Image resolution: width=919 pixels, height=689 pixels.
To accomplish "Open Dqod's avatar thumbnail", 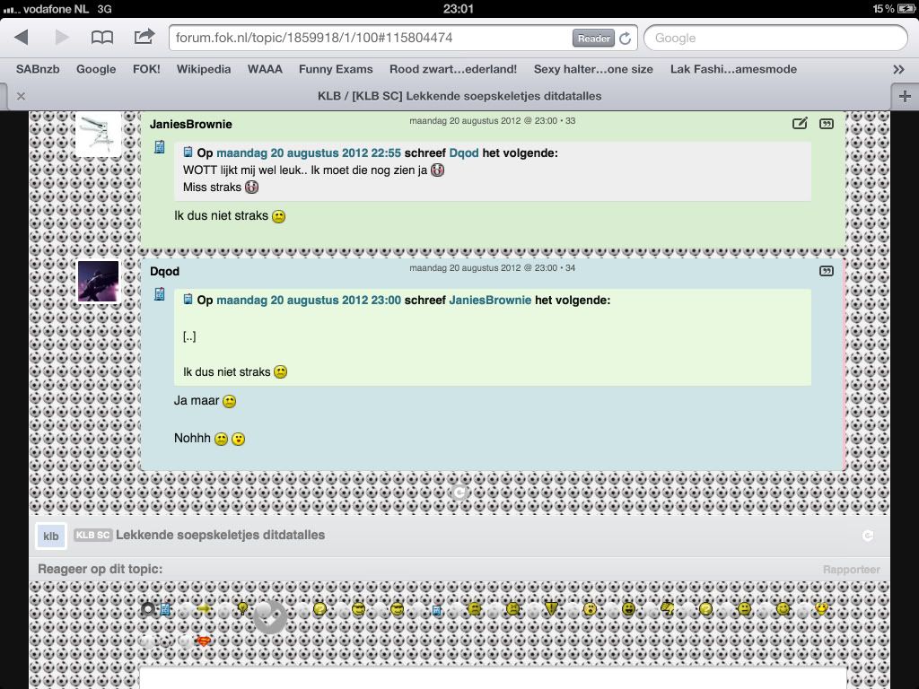I will coord(98,282).
